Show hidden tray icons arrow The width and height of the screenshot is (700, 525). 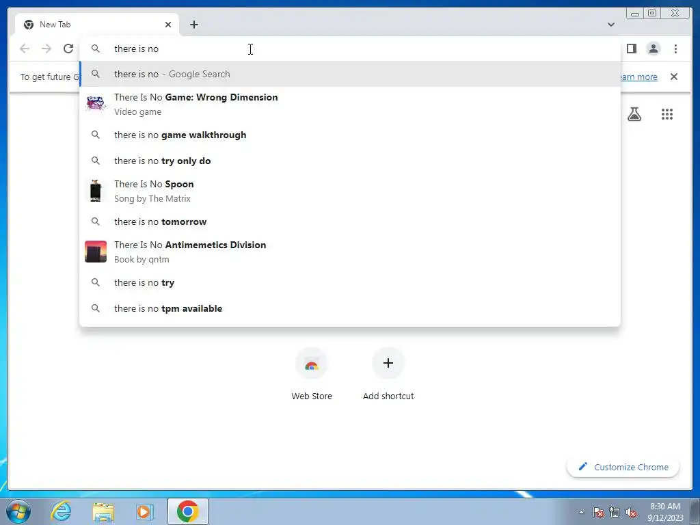pos(581,512)
